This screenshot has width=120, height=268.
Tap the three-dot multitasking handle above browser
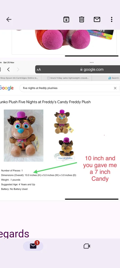click(x=92, y=62)
